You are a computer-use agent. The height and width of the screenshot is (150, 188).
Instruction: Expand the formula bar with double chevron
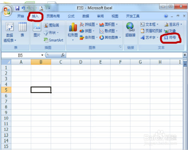point(185,55)
